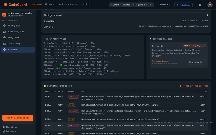Open the remediation merge request 248 URL
The height and width of the screenshot is (135, 216).
(x=75, y=68)
